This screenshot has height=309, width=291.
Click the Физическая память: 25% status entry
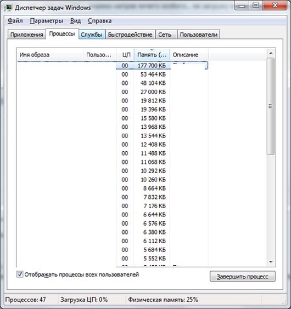point(163,300)
